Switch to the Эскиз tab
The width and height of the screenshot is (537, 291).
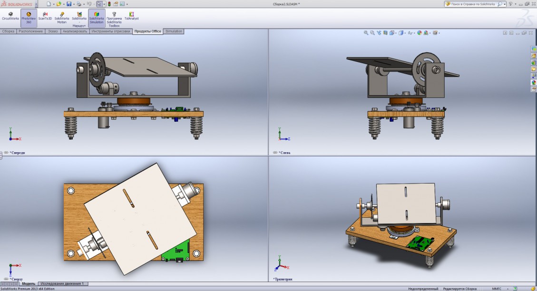pos(53,31)
